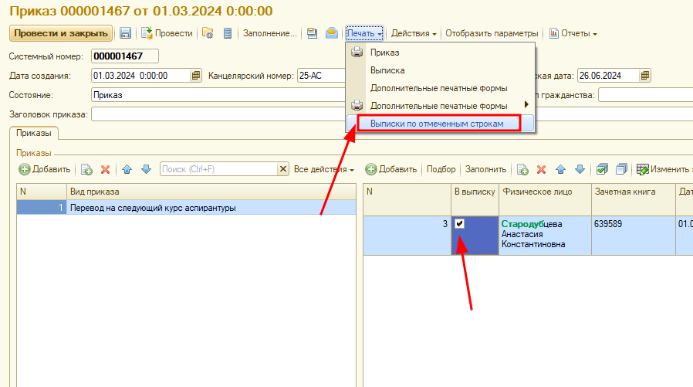
Task: Click the copy-row icon in right table toolbar
Action: (x=522, y=169)
